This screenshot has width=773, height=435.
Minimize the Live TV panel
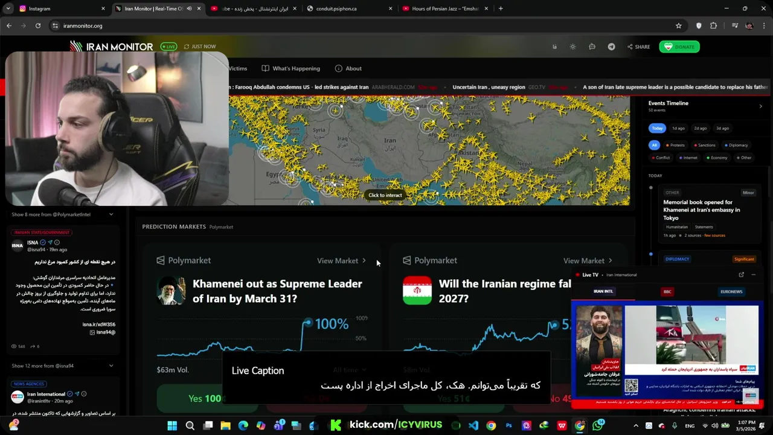click(x=754, y=275)
